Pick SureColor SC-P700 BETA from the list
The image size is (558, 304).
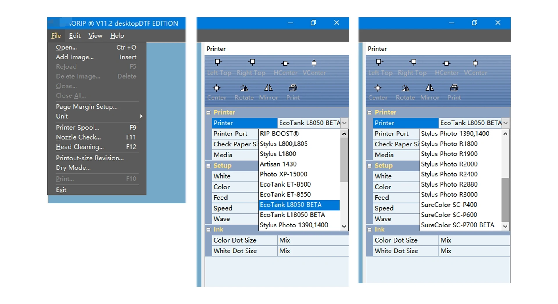[x=461, y=225]
